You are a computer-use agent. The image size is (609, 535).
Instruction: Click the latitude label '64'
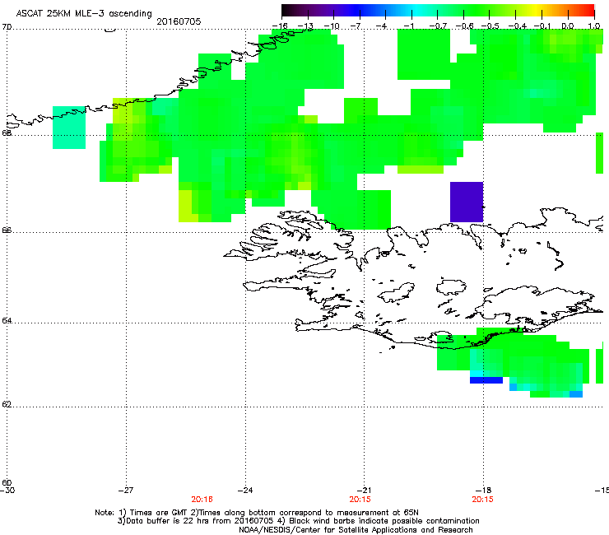coord(7,320)
